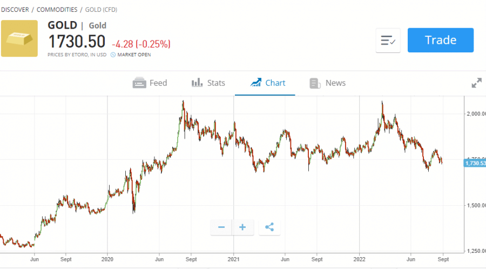Screen dimensions: 486x269
Task: Open COMMODITIES breadcrumb link
Action: pos(57,10)
